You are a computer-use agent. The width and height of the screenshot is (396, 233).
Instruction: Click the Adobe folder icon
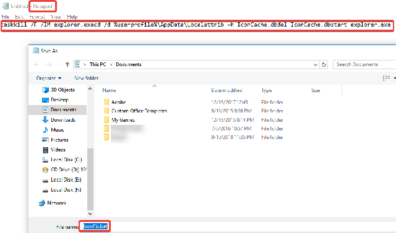point(106,102)
